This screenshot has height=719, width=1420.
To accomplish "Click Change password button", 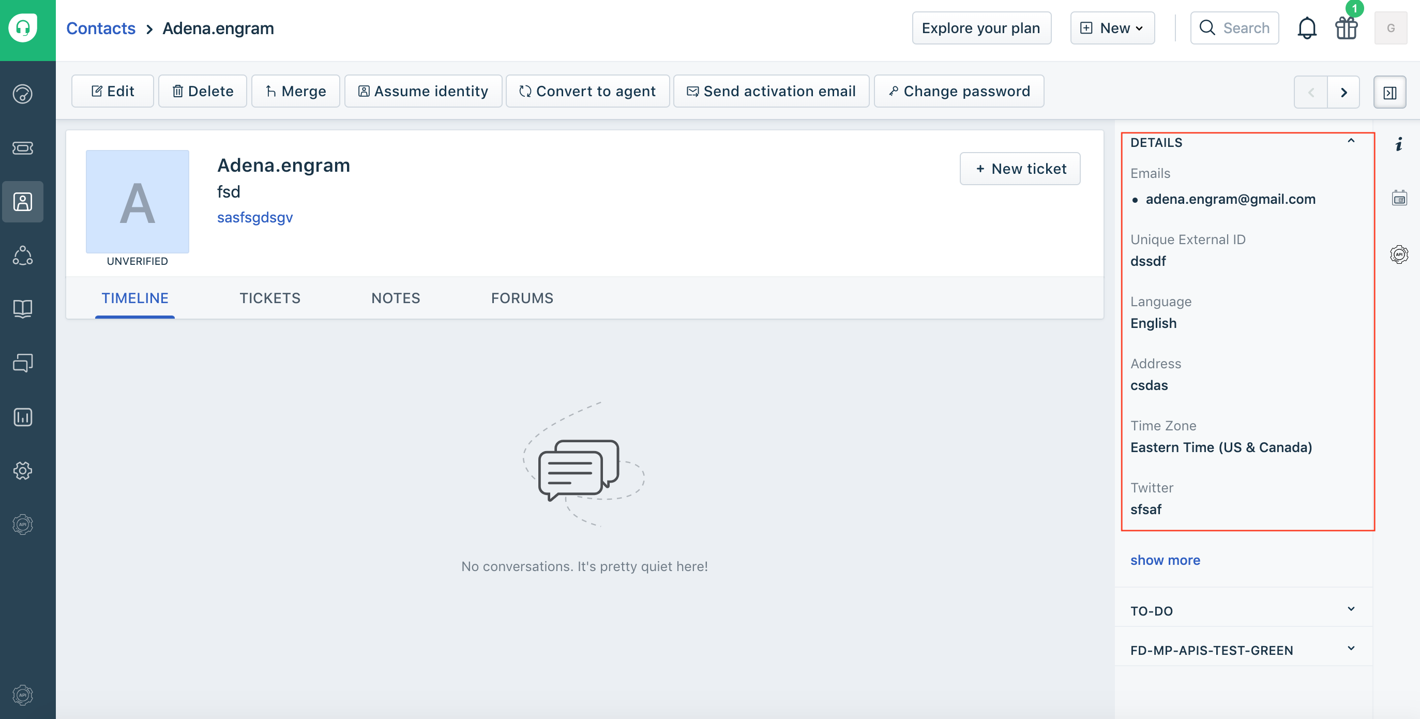I will (x=959, y=91).
